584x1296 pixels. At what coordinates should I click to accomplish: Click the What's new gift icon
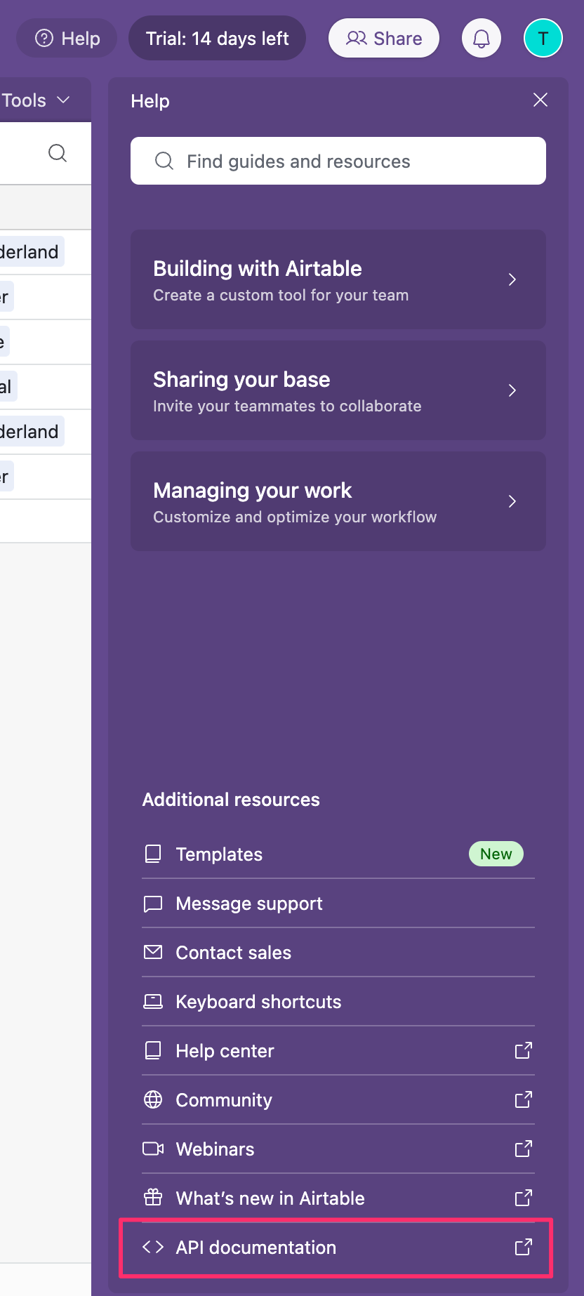tap(153, 1197)
